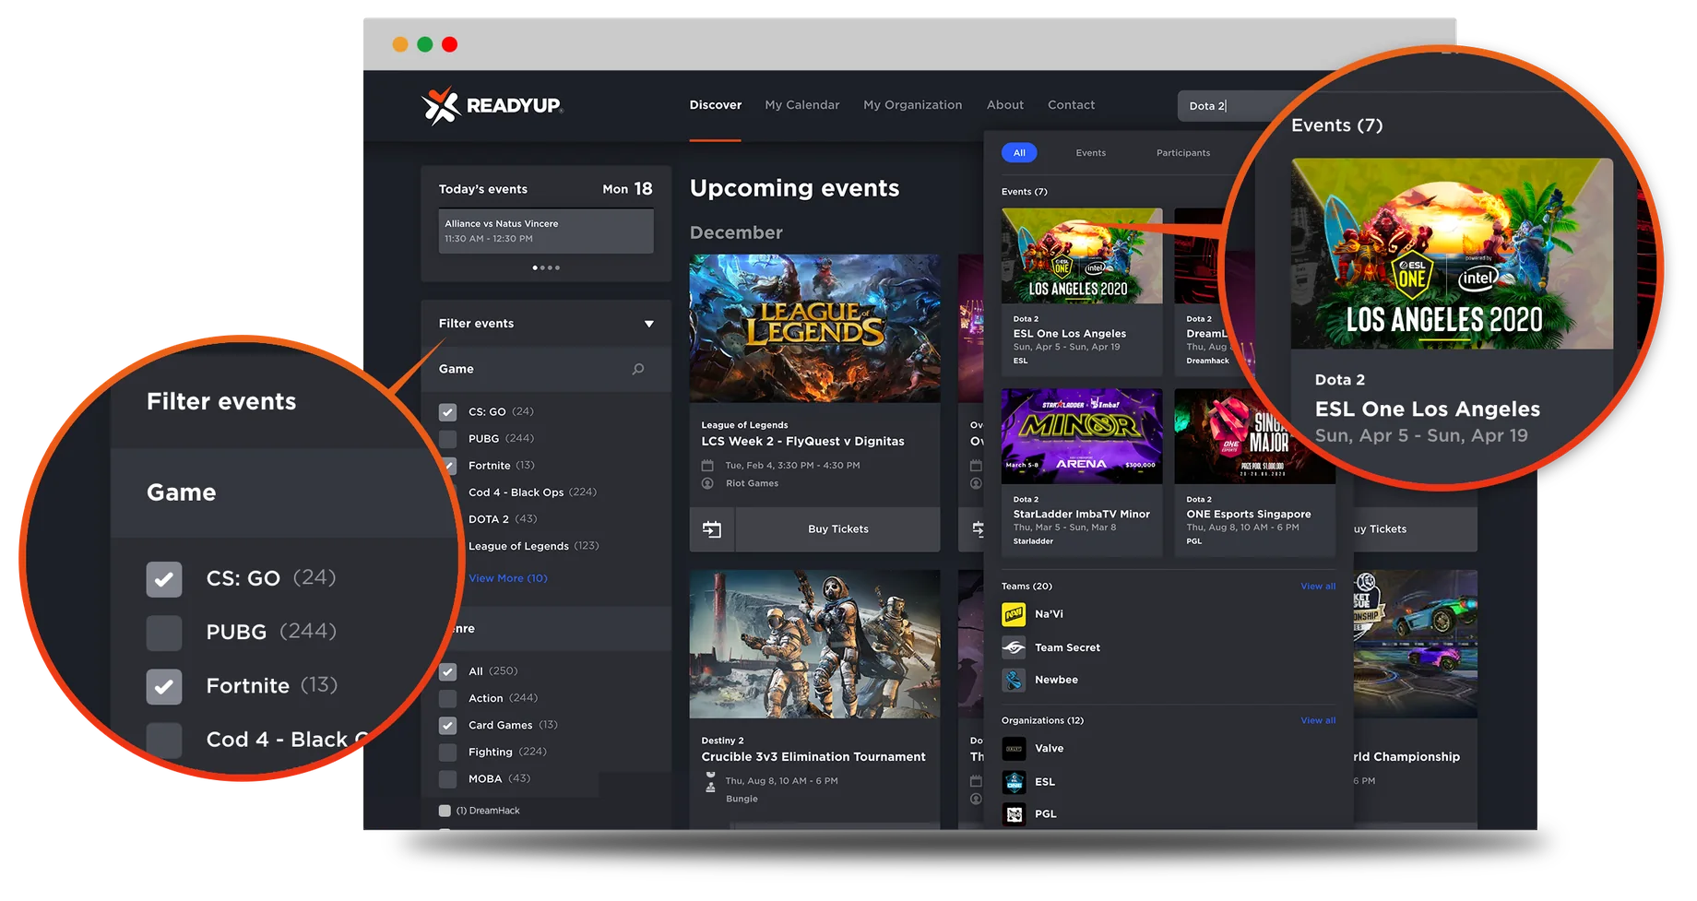Open Crucible 3v3 Elimination Tournament
The width and height of the screenshot is (1697, 901).
click(813, 757)
